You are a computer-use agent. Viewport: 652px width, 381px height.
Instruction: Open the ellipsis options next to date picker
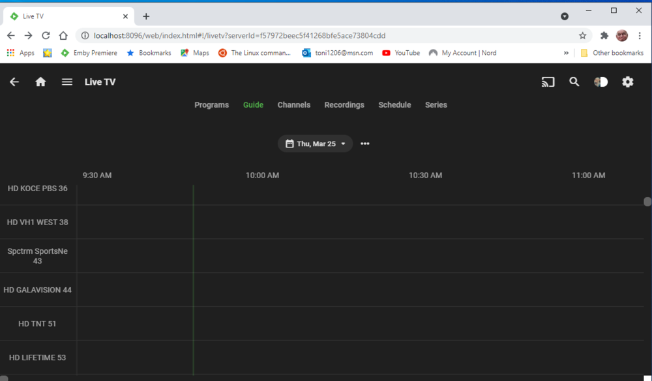[364, 144]
